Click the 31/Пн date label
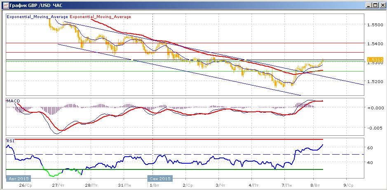The height and width of the screenshot is (190, 387). pos(124,185)
